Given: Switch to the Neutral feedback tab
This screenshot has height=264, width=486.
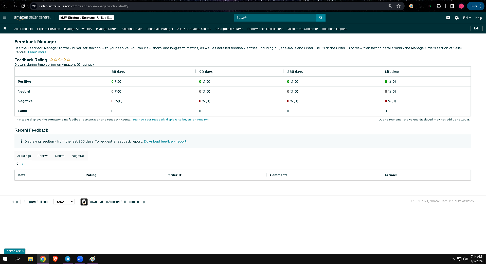Looking at the screenshot, I should (60, 156).
